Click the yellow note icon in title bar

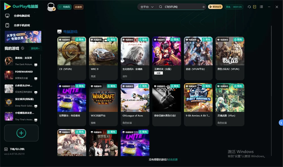(x=255, y=7)
